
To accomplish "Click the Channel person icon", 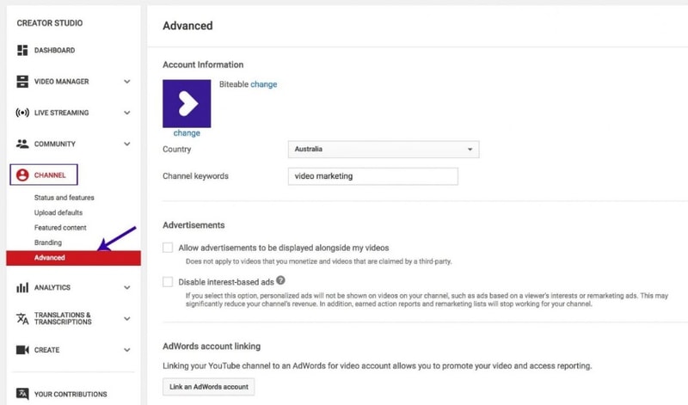I will [x=22, y=175].
